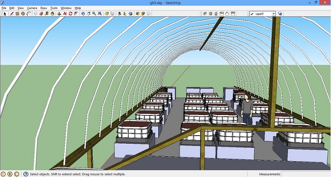Open the Tools menu

[x=54, y=8]
